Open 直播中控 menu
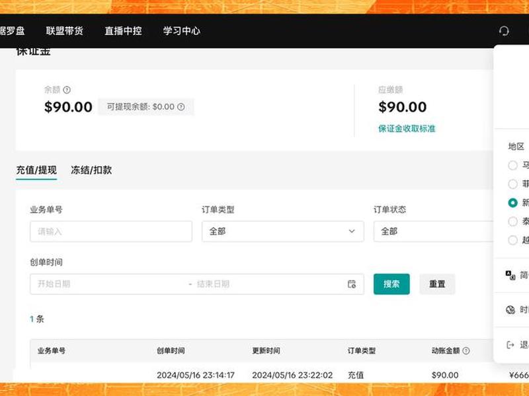The image size is (529, 396). 123,31
